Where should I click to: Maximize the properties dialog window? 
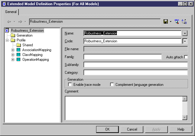(x=185, y=4)
